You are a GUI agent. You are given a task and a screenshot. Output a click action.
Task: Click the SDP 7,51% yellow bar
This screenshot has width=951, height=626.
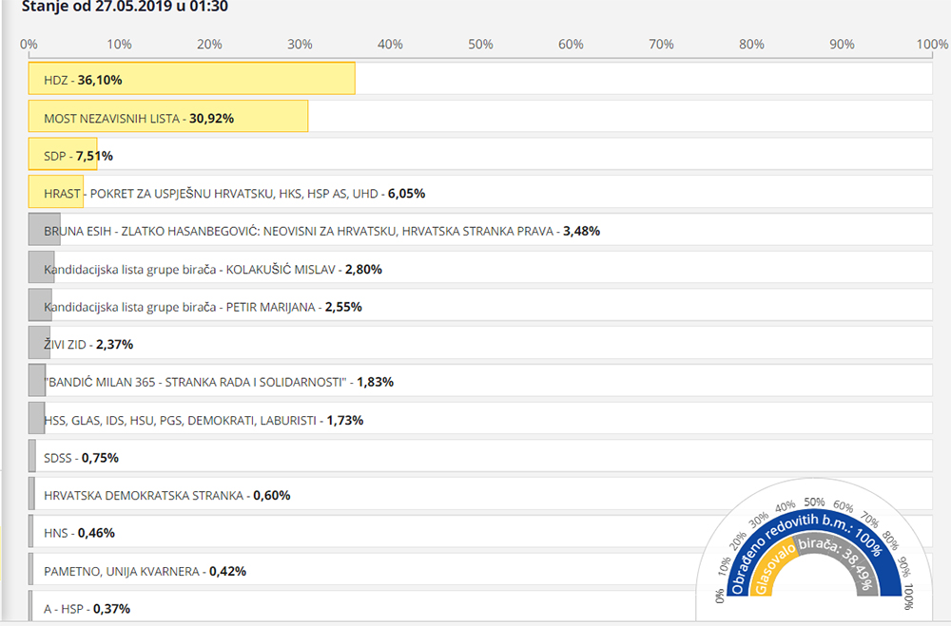coord(63,156)
